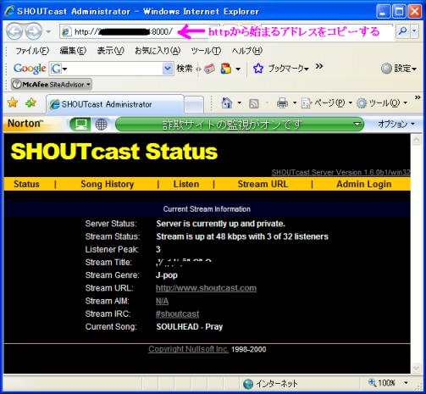This screenshot has width=426, height=394.
Task: Open the Admin Login link
Action: pyautogui.click(x=364, y=184)
